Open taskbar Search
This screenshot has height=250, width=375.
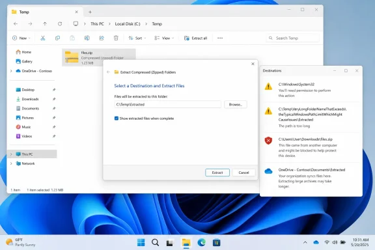tap(155, 243)
